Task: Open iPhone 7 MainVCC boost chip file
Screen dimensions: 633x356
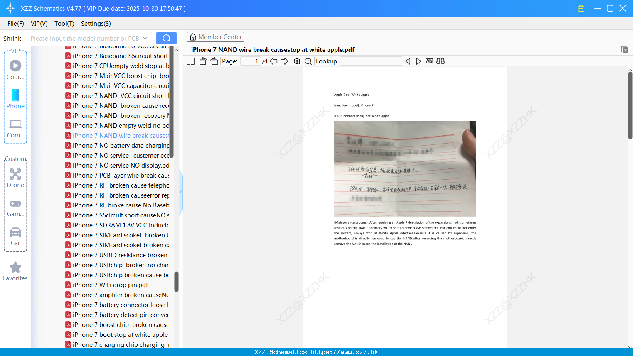Action: point(117,76)
